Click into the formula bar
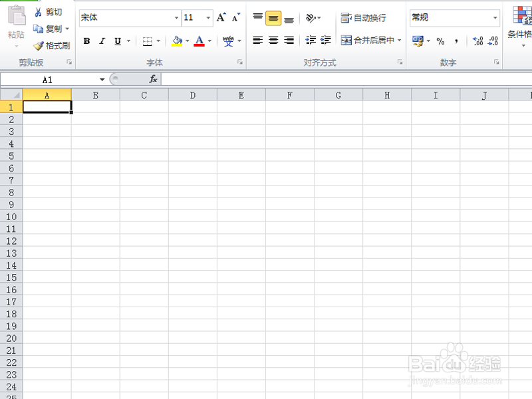This screenshot has width=532, height=399. pos(346,79)
